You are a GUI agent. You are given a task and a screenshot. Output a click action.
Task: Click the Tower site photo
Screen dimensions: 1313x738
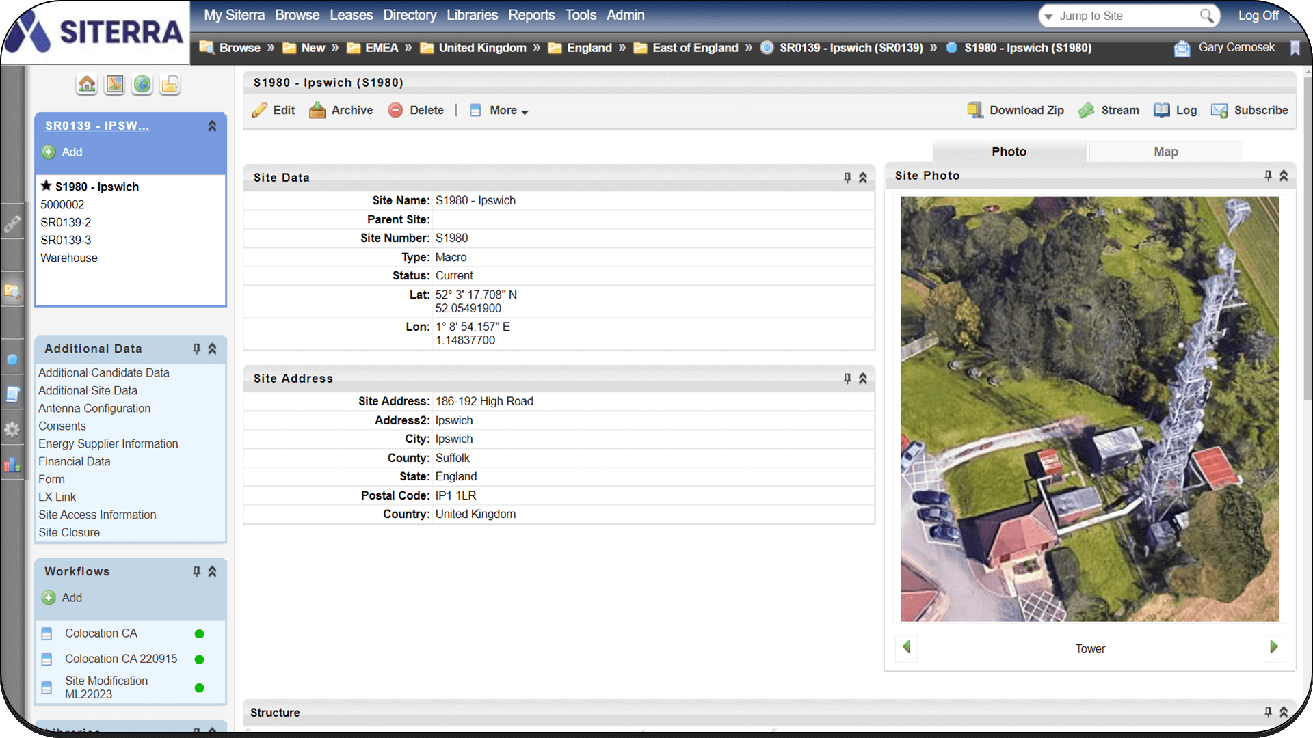[x=1089, y=409]
